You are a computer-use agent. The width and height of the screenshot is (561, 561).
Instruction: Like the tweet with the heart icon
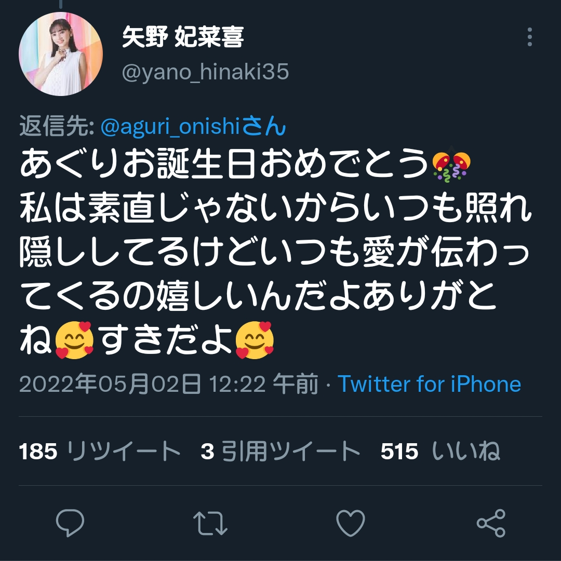tap(351, 523)
